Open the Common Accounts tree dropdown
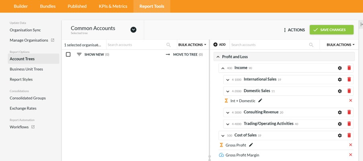 (133, 30)
